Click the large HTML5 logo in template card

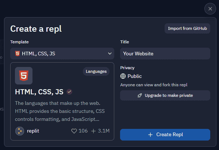[x=24, y=76]
